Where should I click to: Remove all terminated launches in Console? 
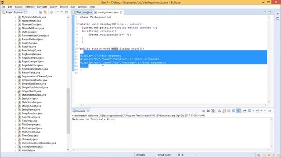(213, 111)
